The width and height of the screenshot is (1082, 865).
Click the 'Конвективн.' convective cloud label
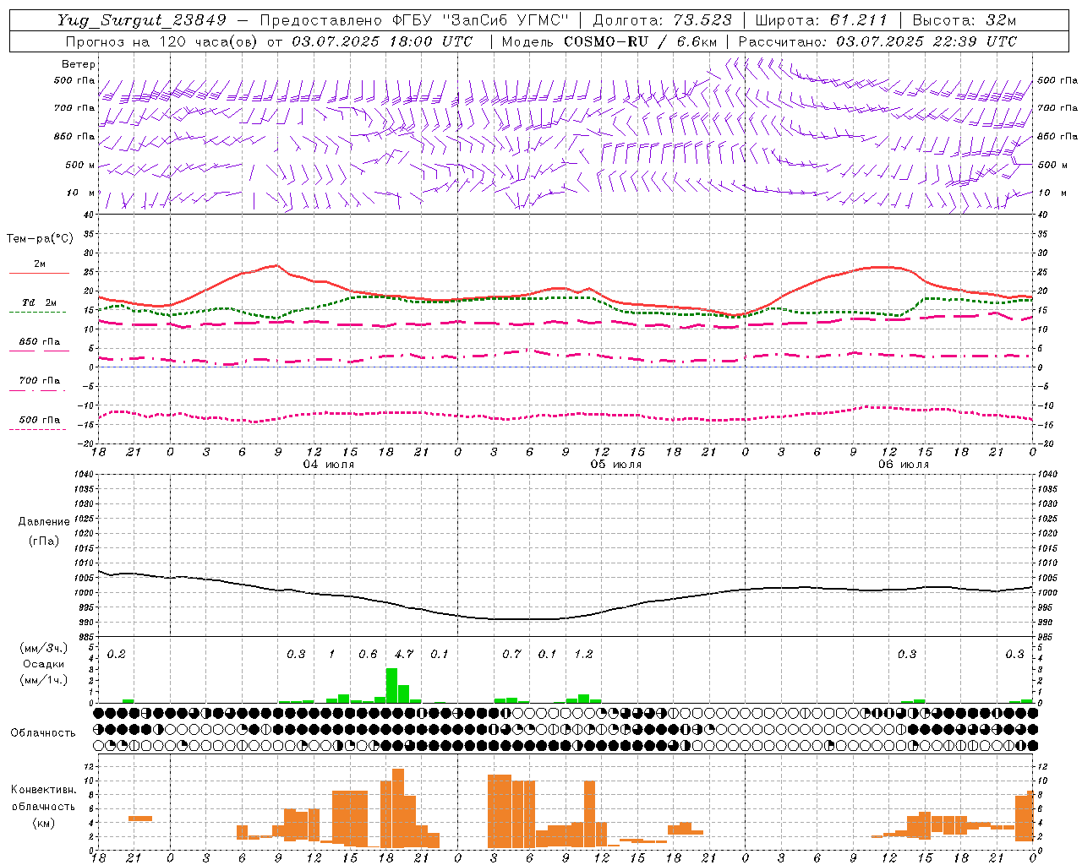[44, 790]
